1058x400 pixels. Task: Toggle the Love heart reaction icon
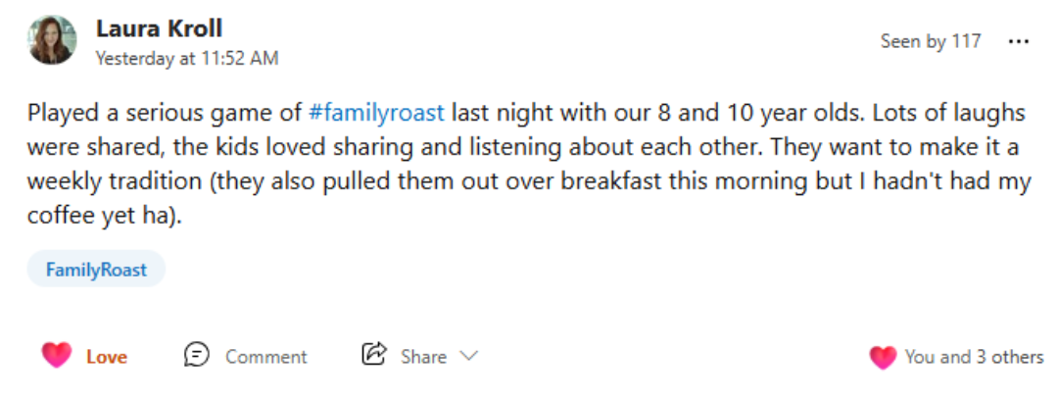coord(57,356)
